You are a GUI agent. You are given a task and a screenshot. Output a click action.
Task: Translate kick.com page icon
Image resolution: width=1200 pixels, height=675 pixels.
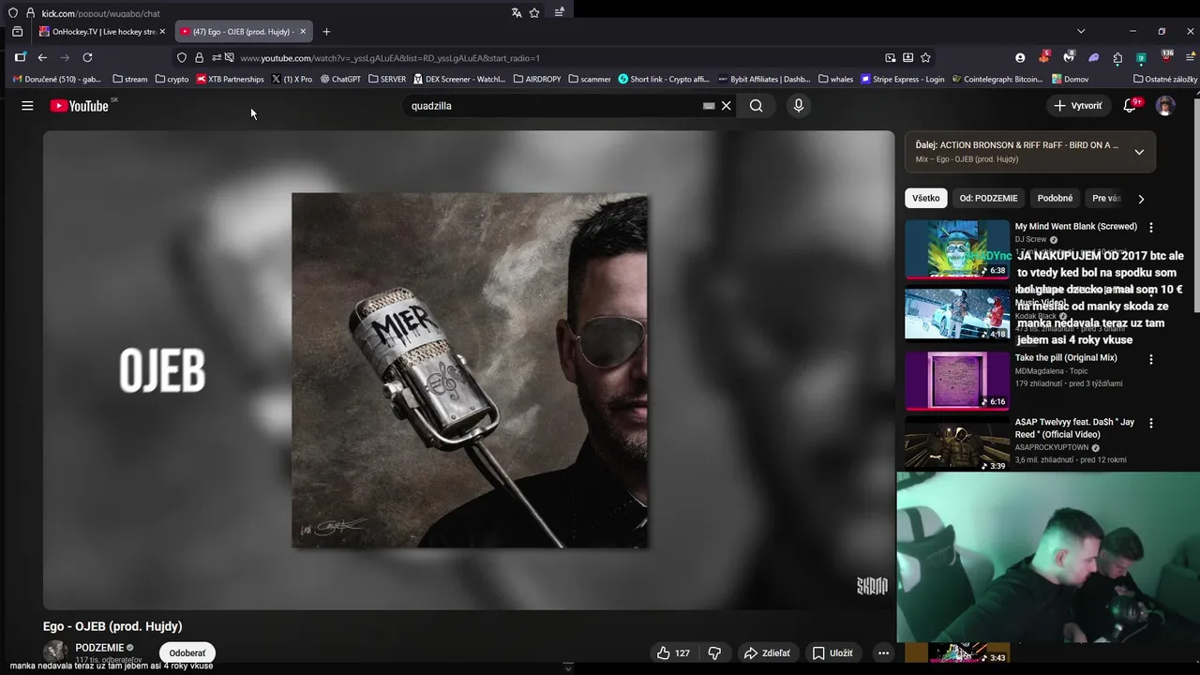(x=517, y=13)
